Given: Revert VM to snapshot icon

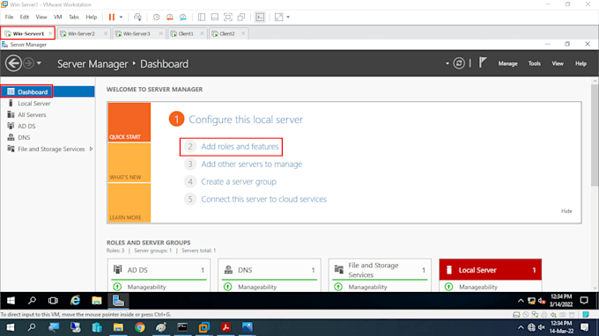Looking at the screenshot, I should click(x=170, y=18).
